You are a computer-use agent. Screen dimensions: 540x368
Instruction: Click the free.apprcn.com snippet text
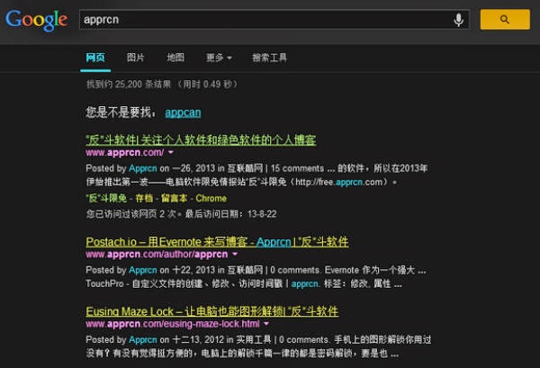pyautogui.click(x=338, y=182)
